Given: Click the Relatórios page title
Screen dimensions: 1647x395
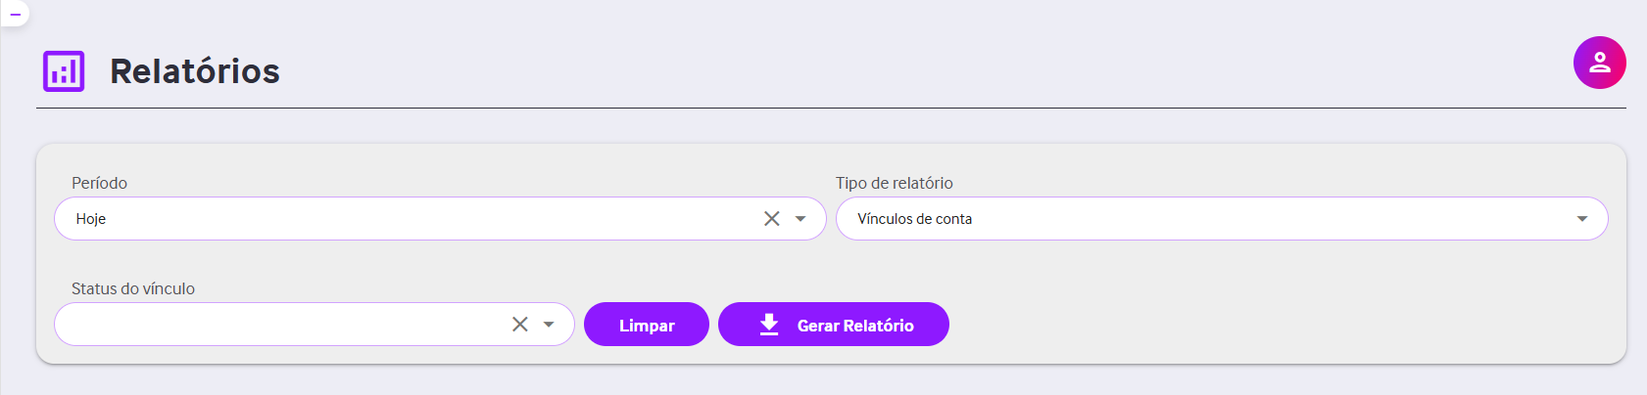Looking at the screenshot, I should coord(195,71).
